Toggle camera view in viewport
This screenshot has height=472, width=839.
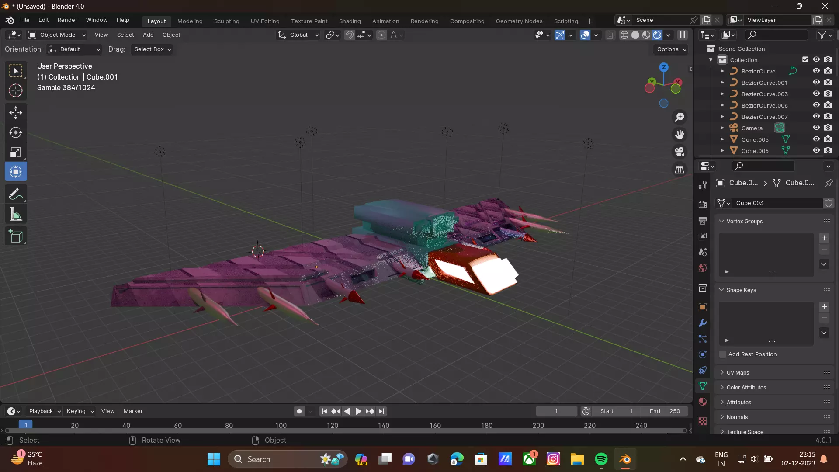680,152
